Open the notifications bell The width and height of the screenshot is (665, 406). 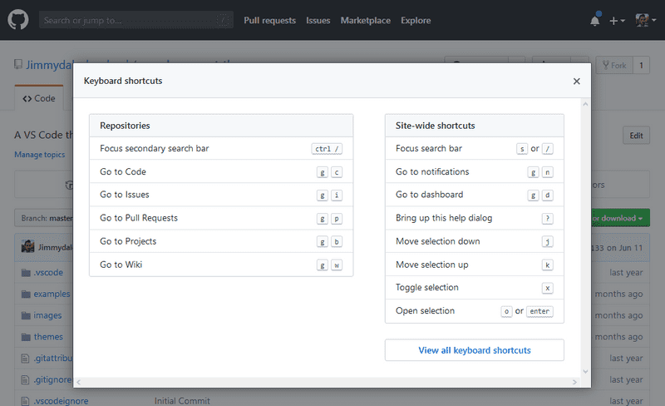[x=595, y=21]
